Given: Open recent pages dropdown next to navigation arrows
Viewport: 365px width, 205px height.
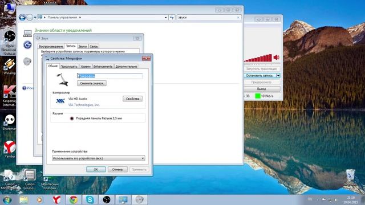Looking at the screenshot, I should click(35, 18).
